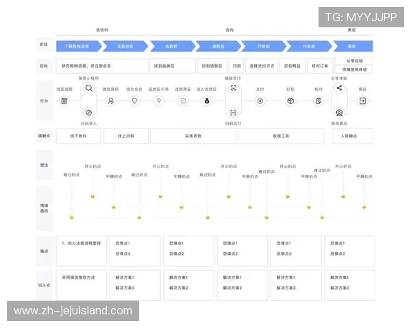Click the 目标 row label
411x328 pixels.
click(44, 66)
